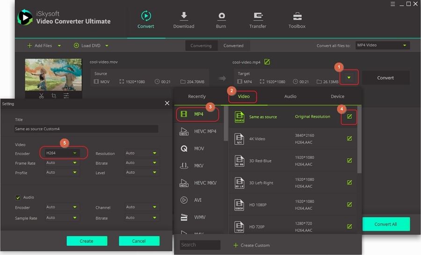Edit the HD 1080P preset settings
Screen dimensions: 421x255
(x=349, y=205)
